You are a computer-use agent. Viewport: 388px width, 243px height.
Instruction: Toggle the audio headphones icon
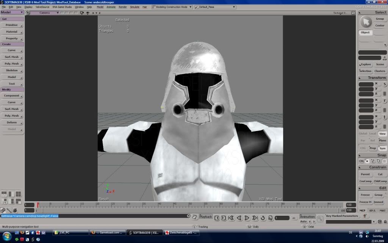(x=271, y=218)
